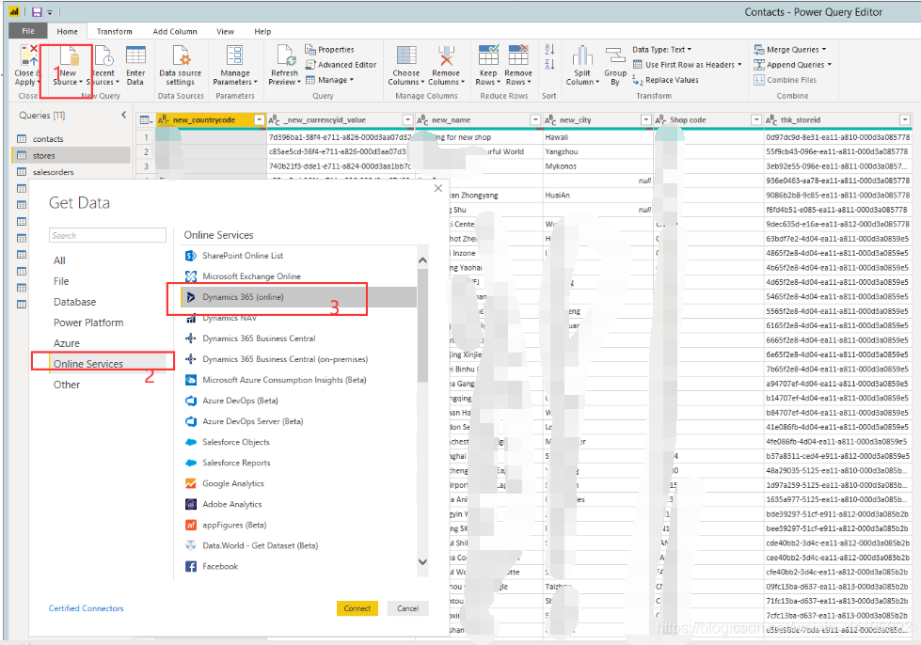Viewport: 921px width, 645px height.
Task: Open thk_storeid column filter dropdown
Action: click(905, 119)
